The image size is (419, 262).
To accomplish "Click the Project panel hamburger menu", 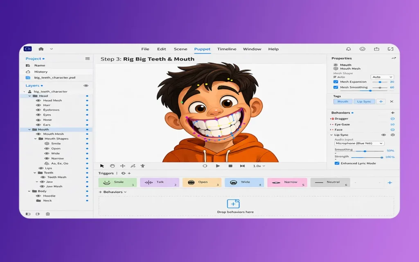I will point(87,59).
